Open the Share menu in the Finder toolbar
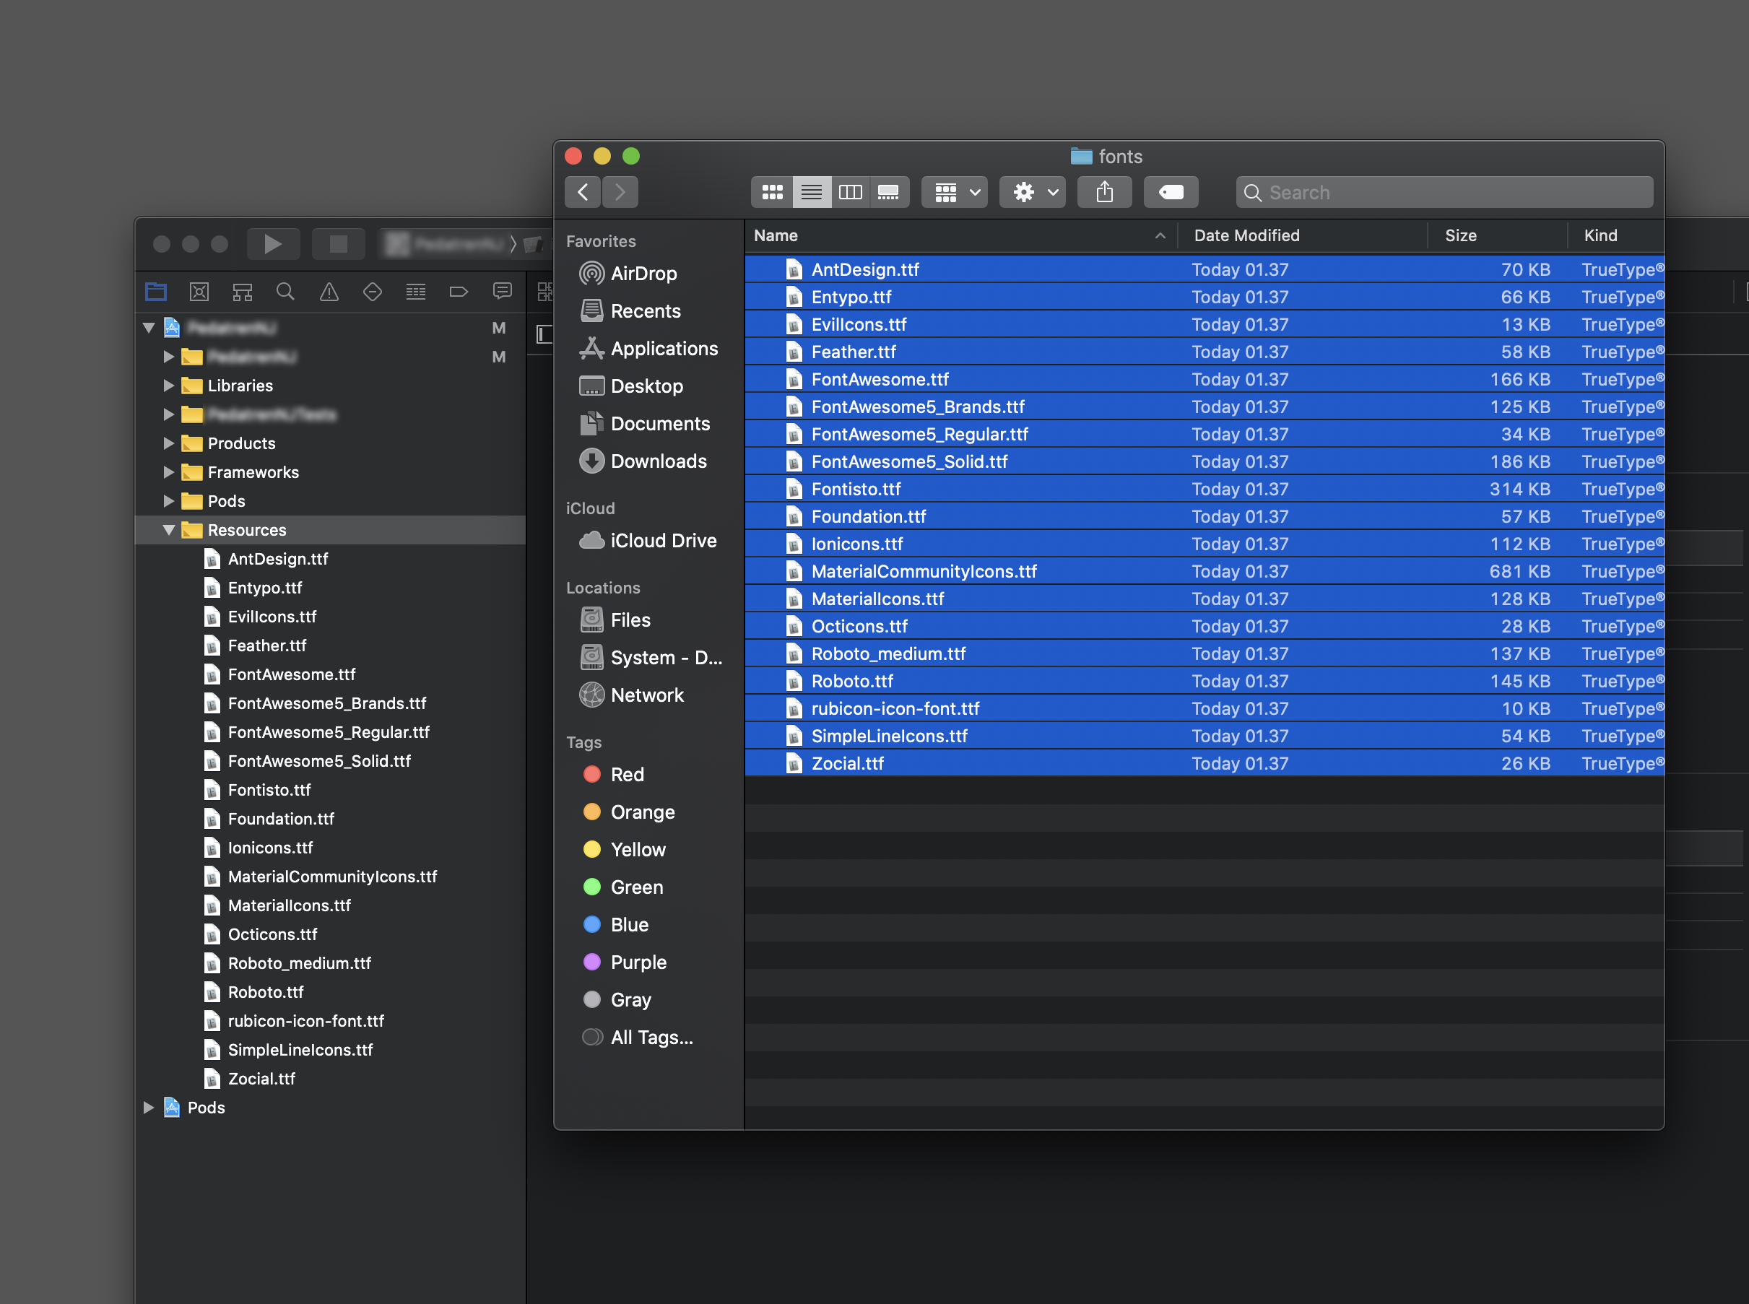The width and height of the screenshot is (1749, 1304). pos(1104,192)
